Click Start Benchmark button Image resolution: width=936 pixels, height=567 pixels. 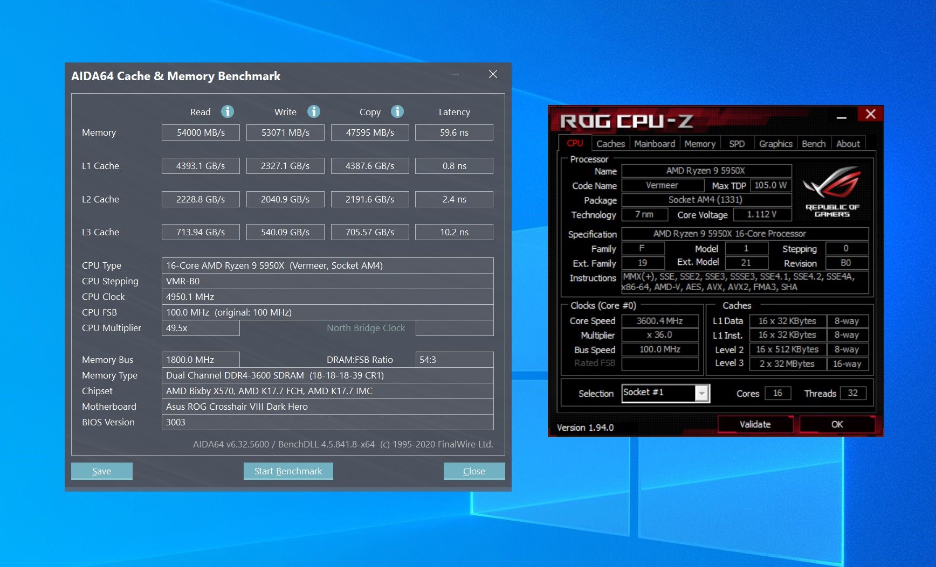pos(288,471)
